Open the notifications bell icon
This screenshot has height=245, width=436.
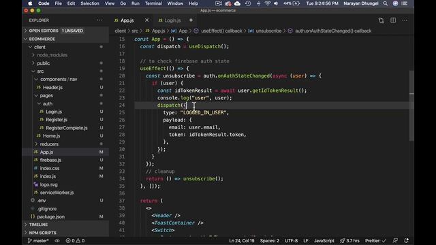click(406, 240)
